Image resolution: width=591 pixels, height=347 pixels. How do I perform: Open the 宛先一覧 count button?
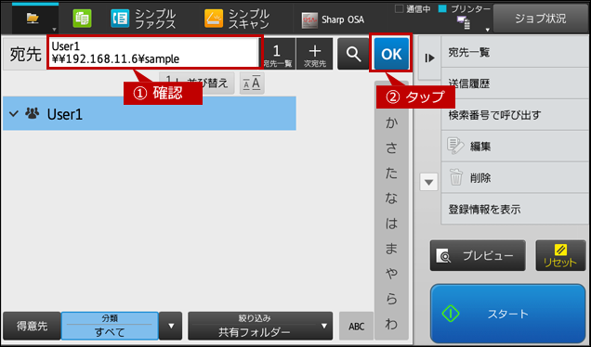(x=277, y=54)
